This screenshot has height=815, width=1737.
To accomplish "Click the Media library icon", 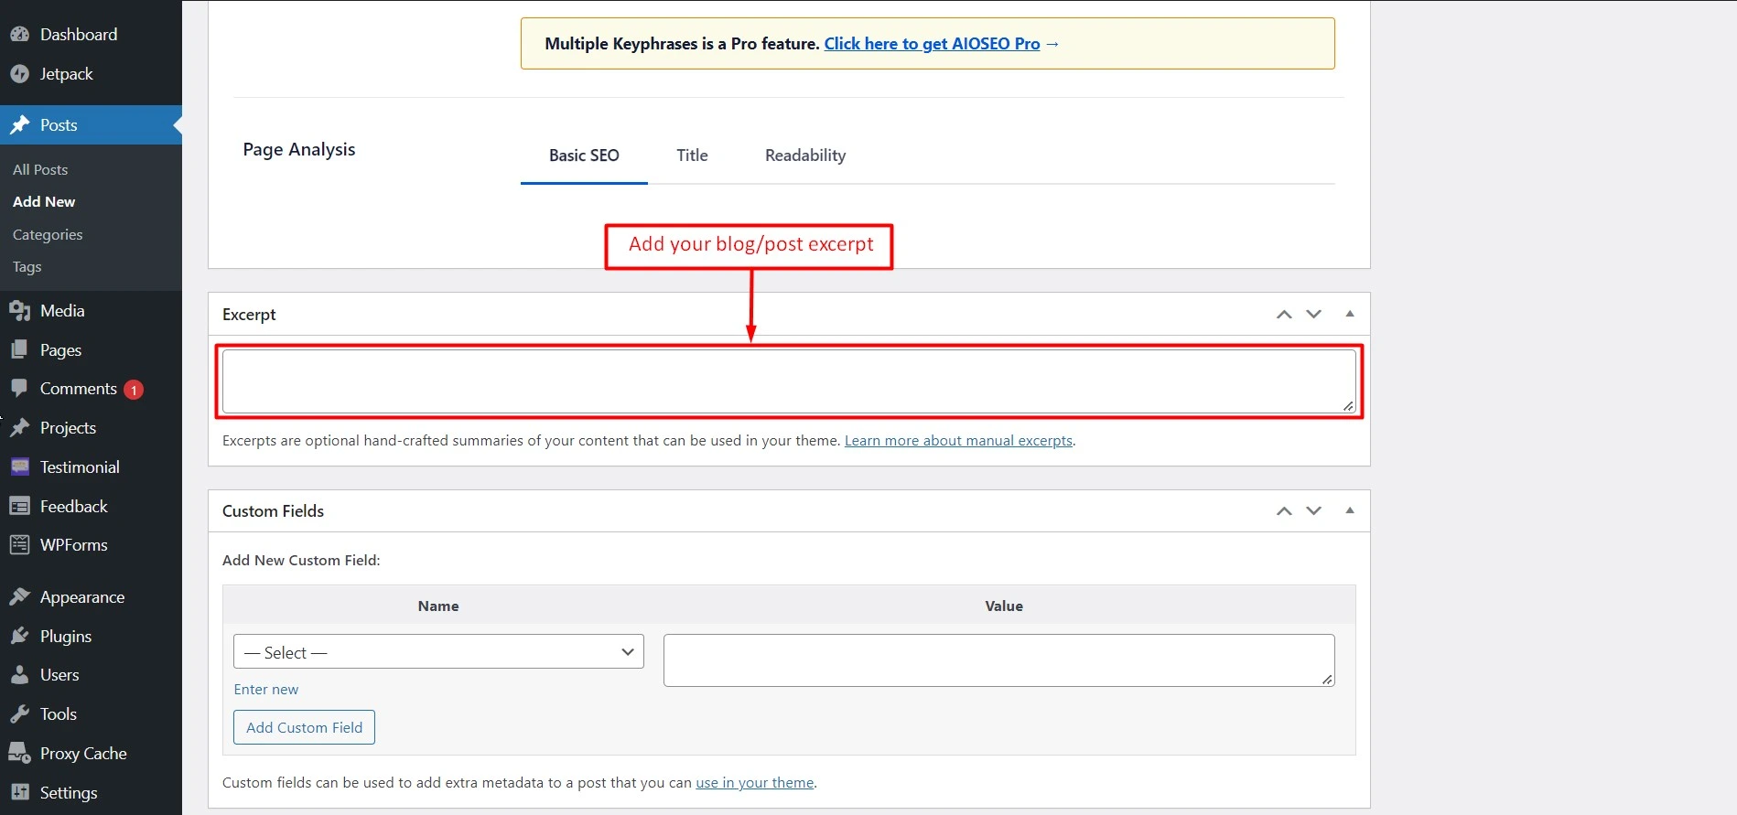I will point(19,311).
